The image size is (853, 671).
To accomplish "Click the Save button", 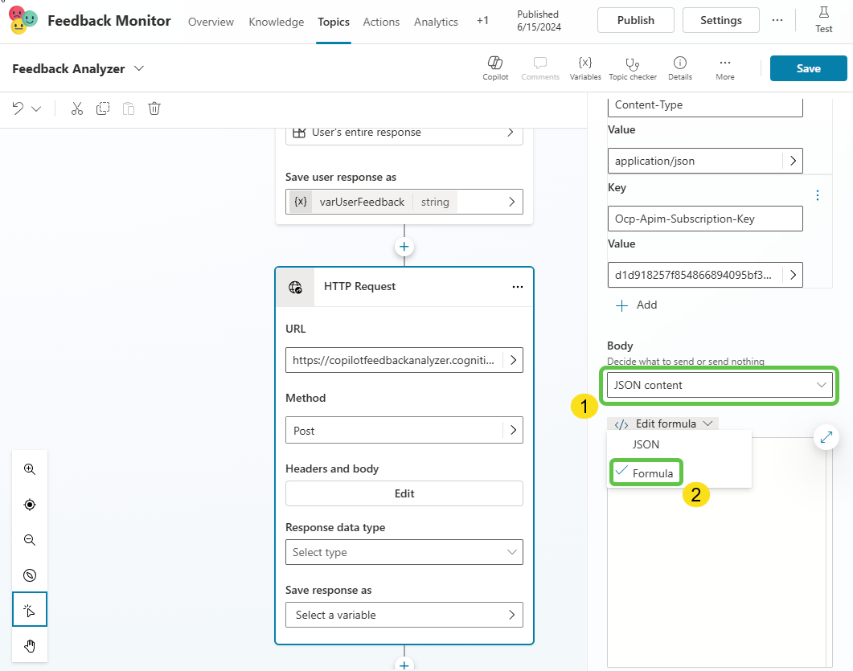I will [808, 68].
